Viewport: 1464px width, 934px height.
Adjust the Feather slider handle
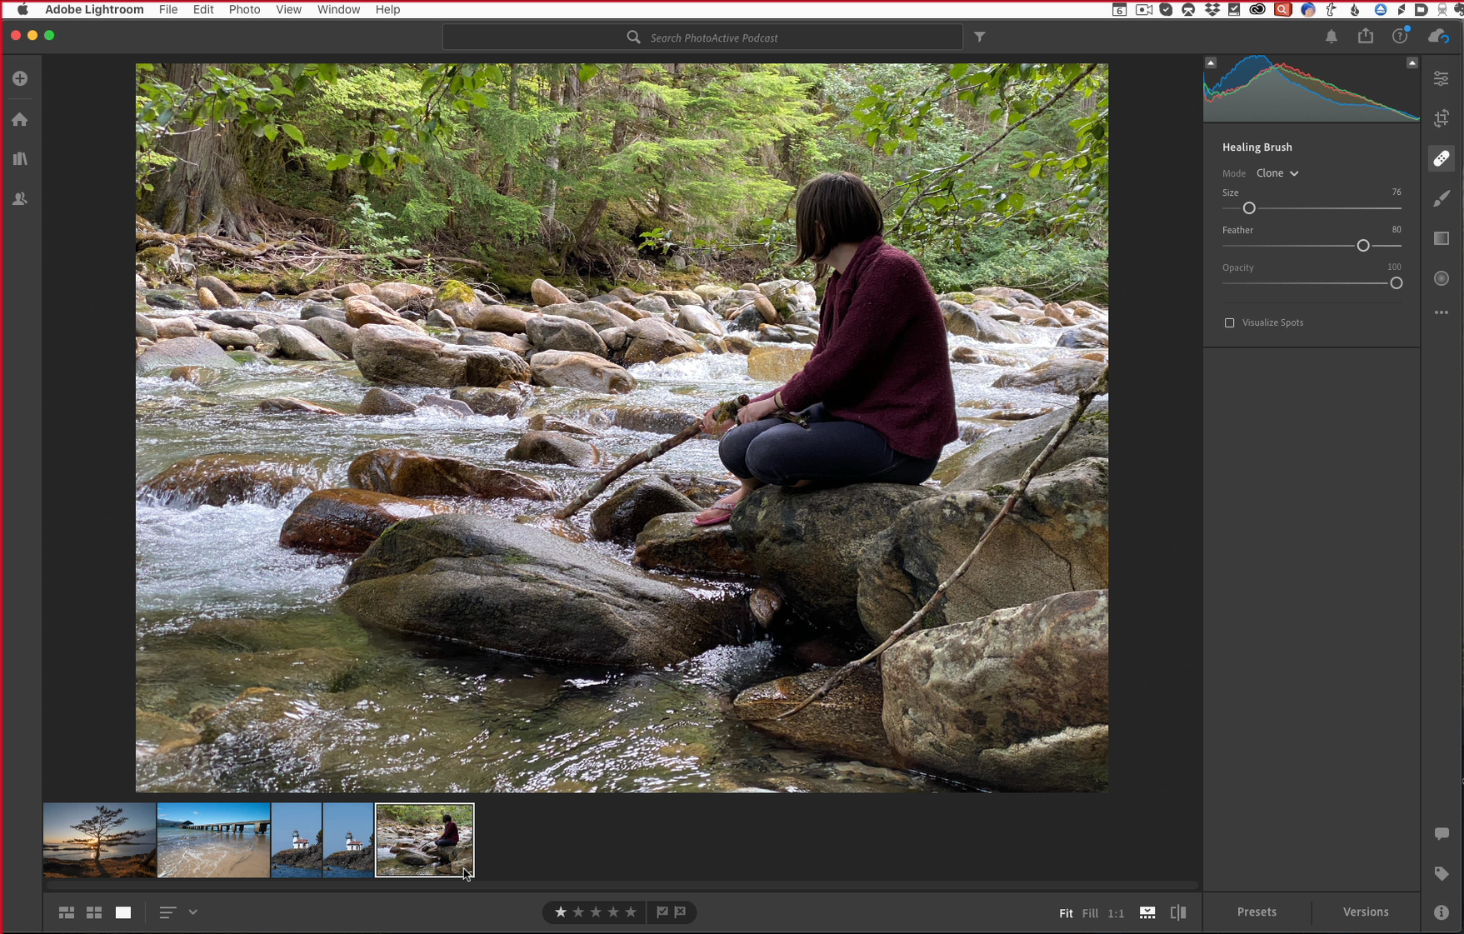pos(1363,246)
